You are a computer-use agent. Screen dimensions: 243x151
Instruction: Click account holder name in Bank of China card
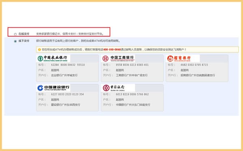click(x=120, y=99)
